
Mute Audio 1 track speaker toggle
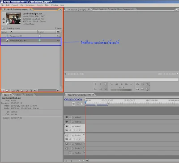pyautogui.click(x=67, y=135)
